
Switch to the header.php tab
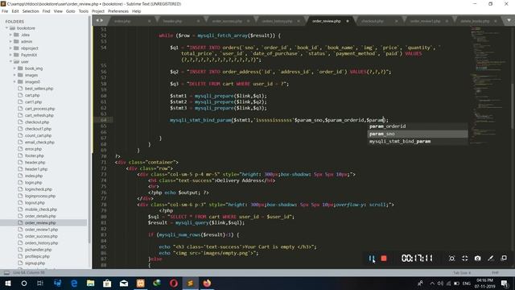point(172,21)
